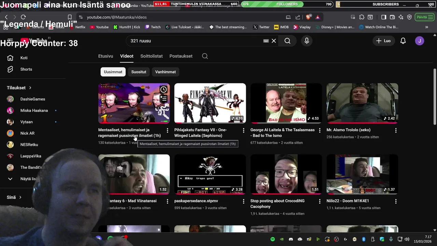The image size is (437, 246).
Task: Open volume control in system tray
Action: tap(407, 239)
